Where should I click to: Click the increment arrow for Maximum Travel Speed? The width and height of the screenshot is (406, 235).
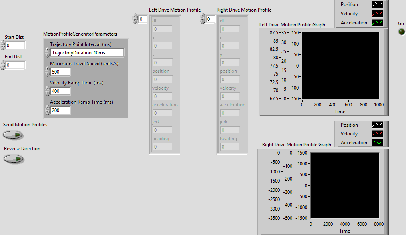click(x=47, y=70)
